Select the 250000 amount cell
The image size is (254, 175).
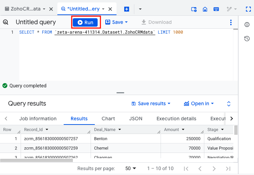point(182,139)
